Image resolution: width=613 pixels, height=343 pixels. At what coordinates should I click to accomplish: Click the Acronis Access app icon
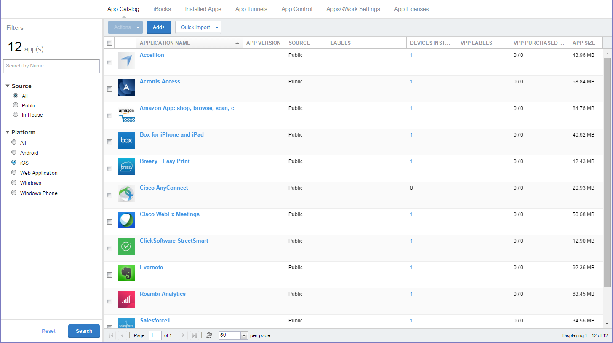click(x=126, y=87)
